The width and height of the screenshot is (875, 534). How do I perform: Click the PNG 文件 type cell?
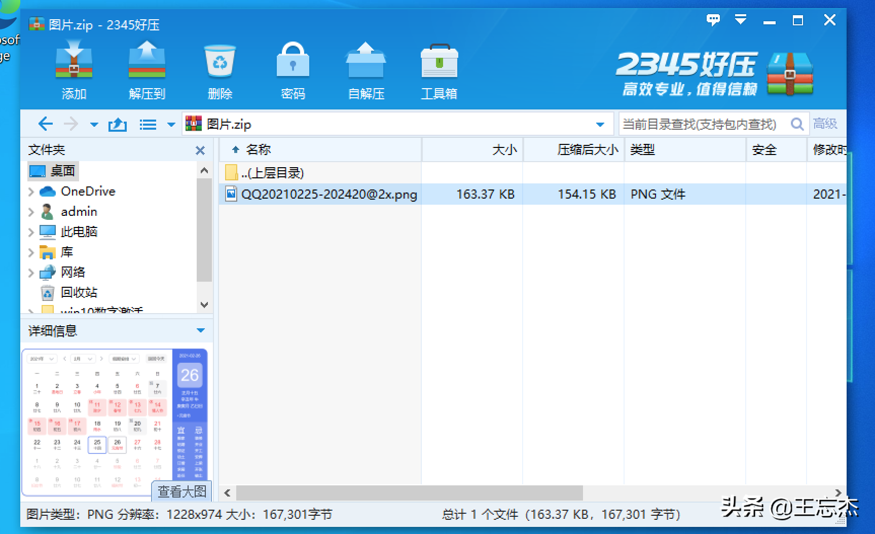658,194
